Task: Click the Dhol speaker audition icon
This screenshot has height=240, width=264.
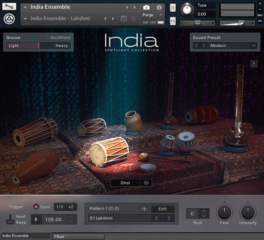Action: pyautogui.click(x=146, y=183)
